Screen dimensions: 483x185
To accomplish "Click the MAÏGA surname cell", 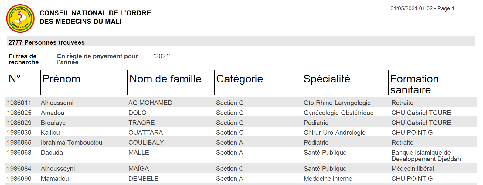I will coord(138,169).
